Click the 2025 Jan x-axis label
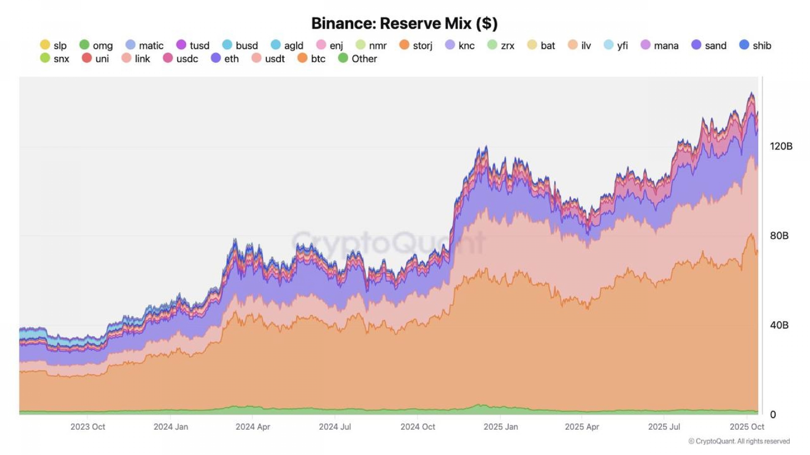The height and width of the screenshot is (455, 810). tap(501, 427)
